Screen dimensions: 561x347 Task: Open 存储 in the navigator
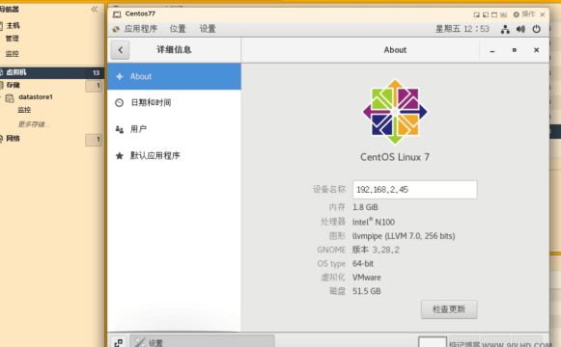13,85
